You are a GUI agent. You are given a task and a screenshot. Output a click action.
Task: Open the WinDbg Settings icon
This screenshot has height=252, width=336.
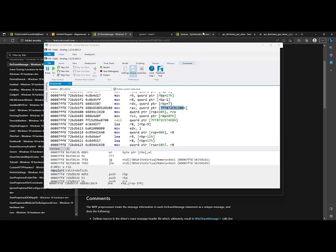tap(125, 70)
